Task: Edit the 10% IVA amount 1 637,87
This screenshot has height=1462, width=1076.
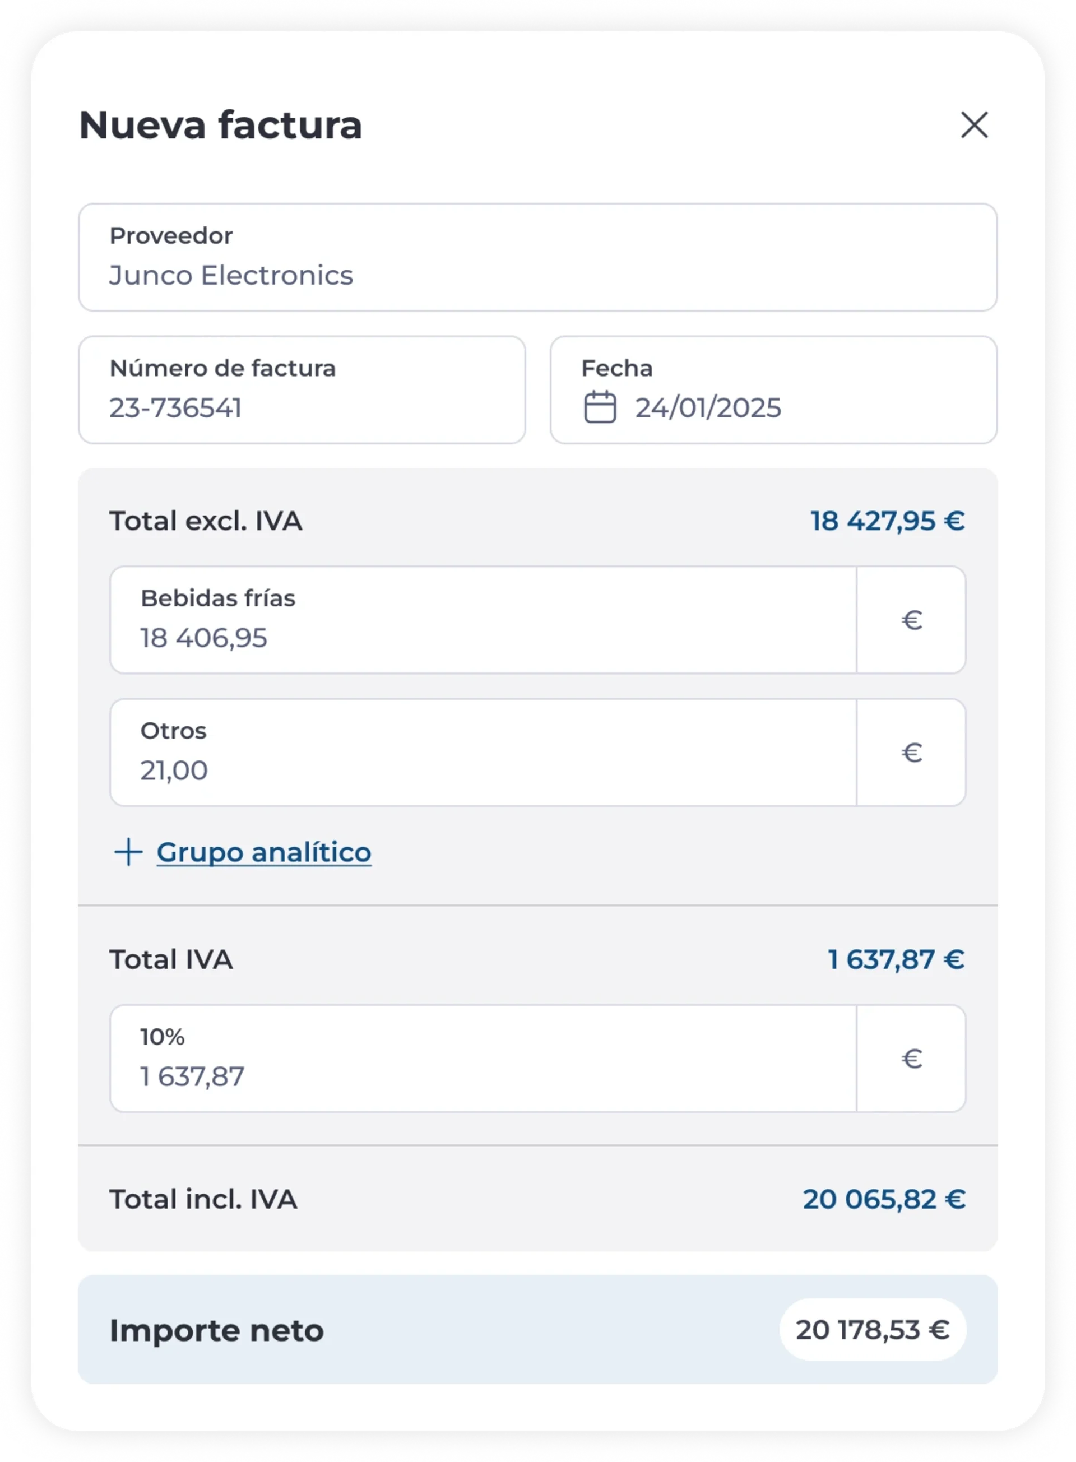Action: [x=483, y=1058]
